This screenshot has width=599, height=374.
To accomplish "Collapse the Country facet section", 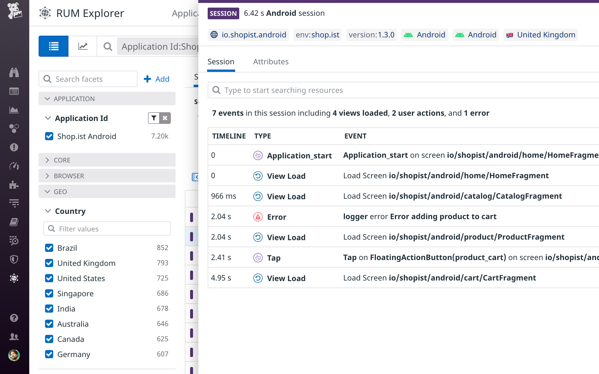I will point(48,211).
